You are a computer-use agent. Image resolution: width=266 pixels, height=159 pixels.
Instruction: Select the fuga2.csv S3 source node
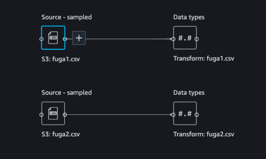53,113
